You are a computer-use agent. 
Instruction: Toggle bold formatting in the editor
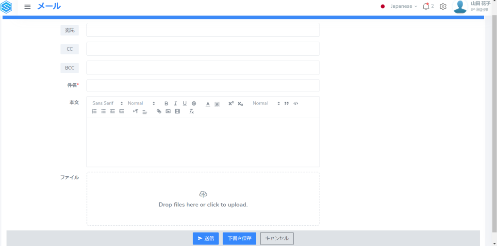pos(166,103)
